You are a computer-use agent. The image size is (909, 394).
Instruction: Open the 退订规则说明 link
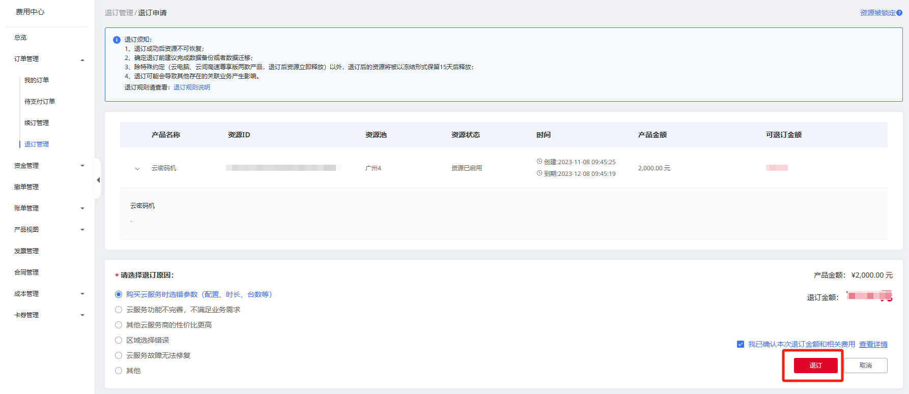point(191,87)
